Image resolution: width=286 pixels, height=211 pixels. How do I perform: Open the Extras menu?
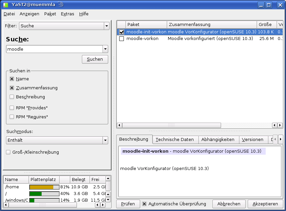tap(68, 14)
